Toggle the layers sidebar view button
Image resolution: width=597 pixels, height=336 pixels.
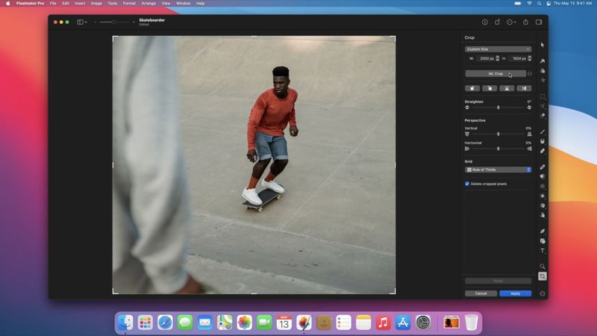coord(82,22)
